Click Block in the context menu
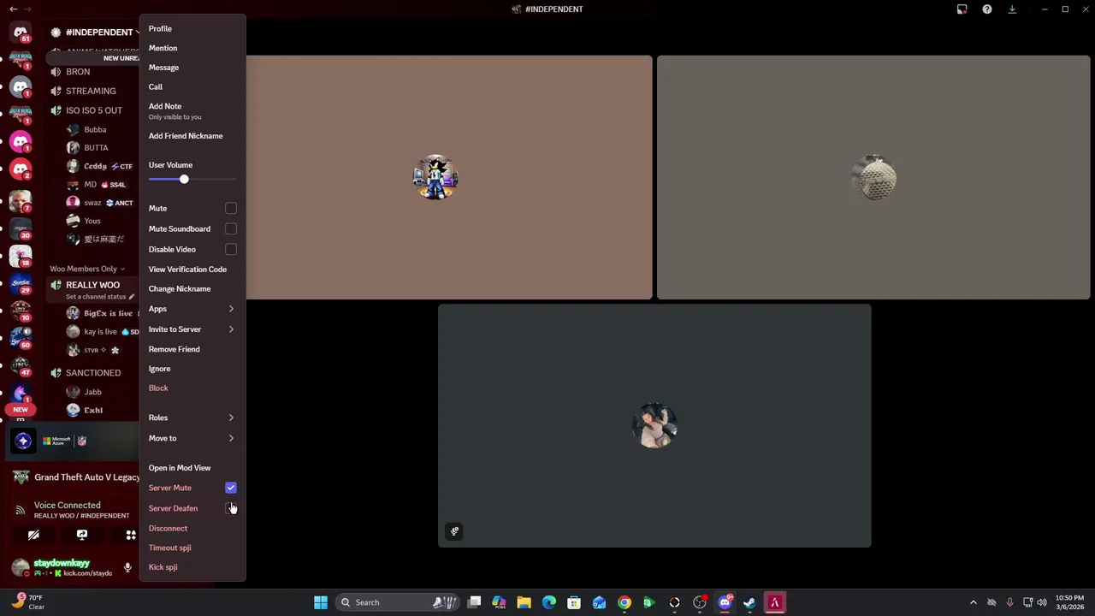 pyautogui.click(x=192, y=388)
